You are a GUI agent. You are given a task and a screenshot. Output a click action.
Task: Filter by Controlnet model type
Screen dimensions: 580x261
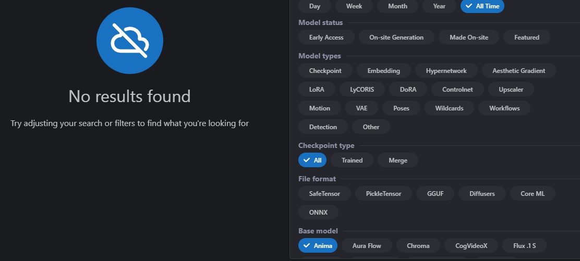click(457, 90)
